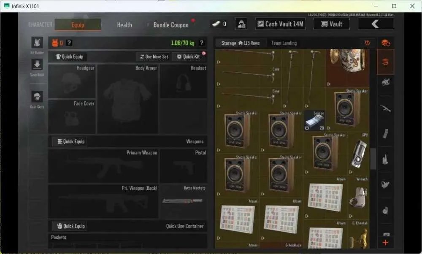422x254 pixels.
Task: Select the empty Headgear slot
Action: pyautogui.click(x=72, y=81)
